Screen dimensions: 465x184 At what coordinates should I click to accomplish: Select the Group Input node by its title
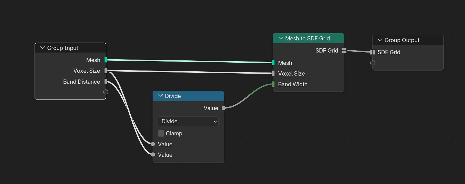click(63, 48)
